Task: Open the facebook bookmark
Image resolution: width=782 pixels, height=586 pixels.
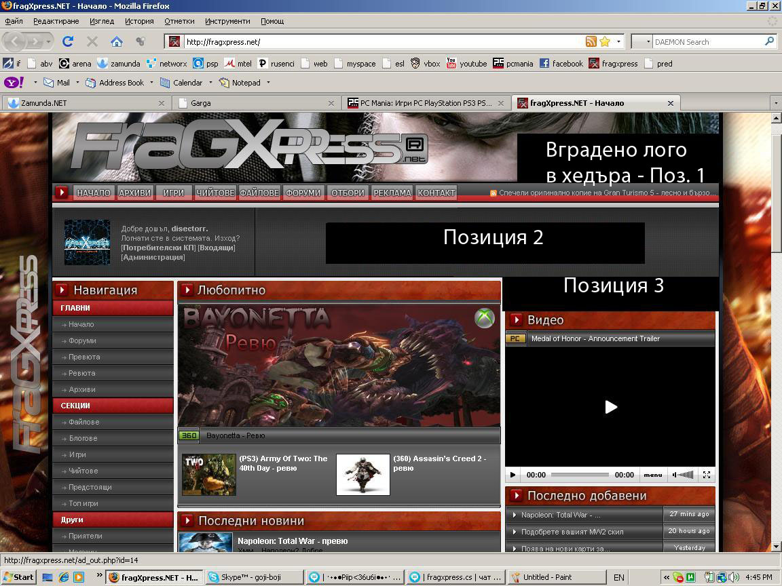Action: point(561,63)
